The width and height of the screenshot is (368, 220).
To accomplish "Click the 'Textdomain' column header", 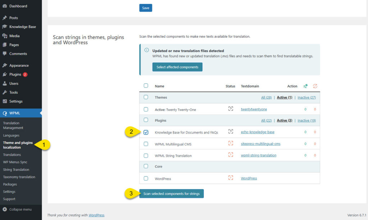I will point(250,86).
